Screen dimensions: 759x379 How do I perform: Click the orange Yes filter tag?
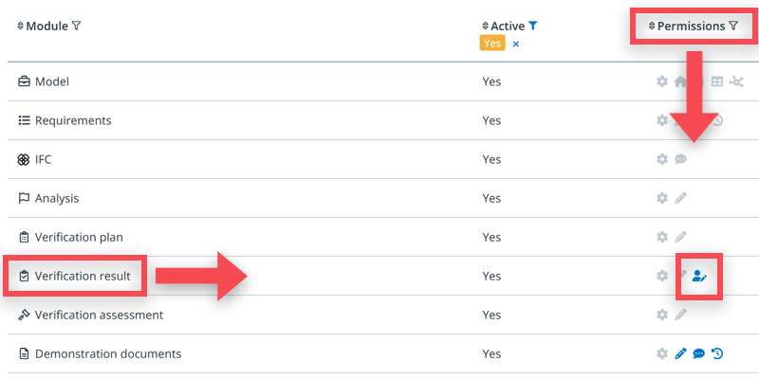click(x=492, y=44)
